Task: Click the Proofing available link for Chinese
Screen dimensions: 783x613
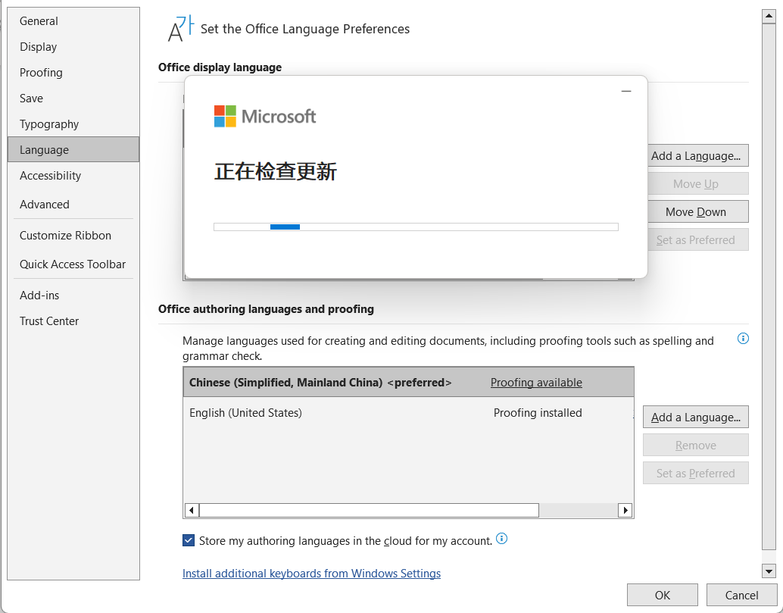Action: (x=536, y=383)
